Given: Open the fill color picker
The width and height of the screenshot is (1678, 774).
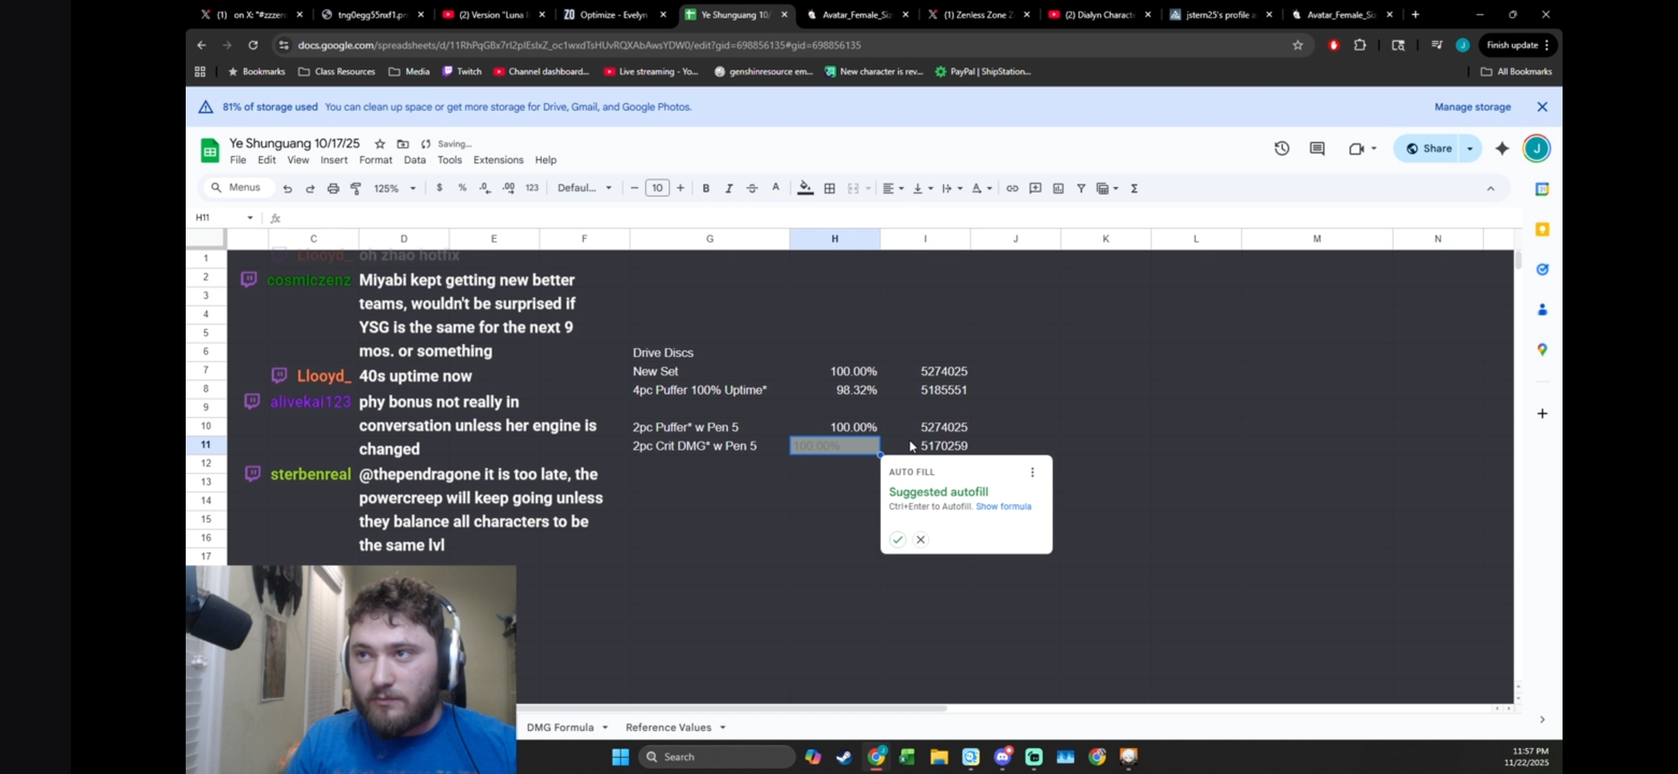Looking at the screenshot, I should pos(805,188).
